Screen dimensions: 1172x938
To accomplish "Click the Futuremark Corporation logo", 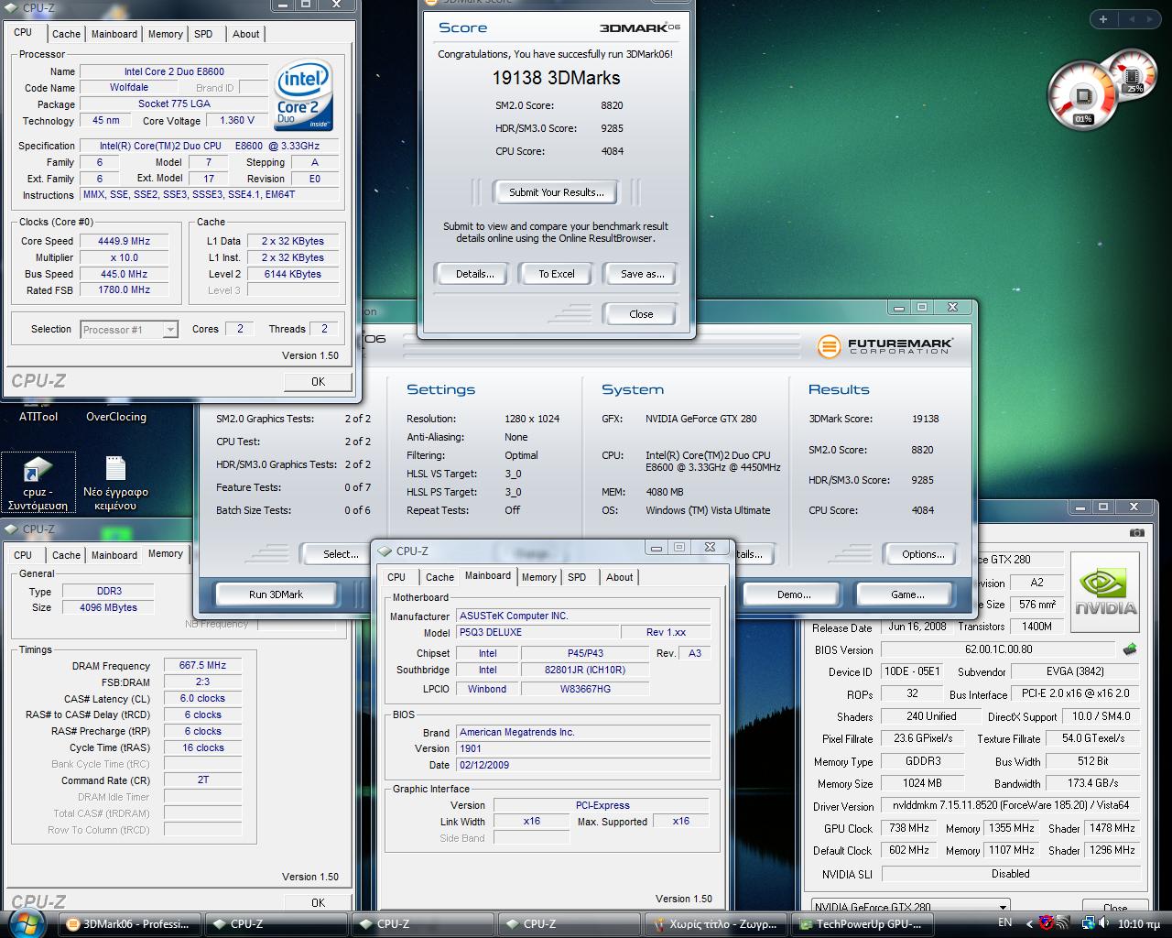I will click(x=884, y=345).
